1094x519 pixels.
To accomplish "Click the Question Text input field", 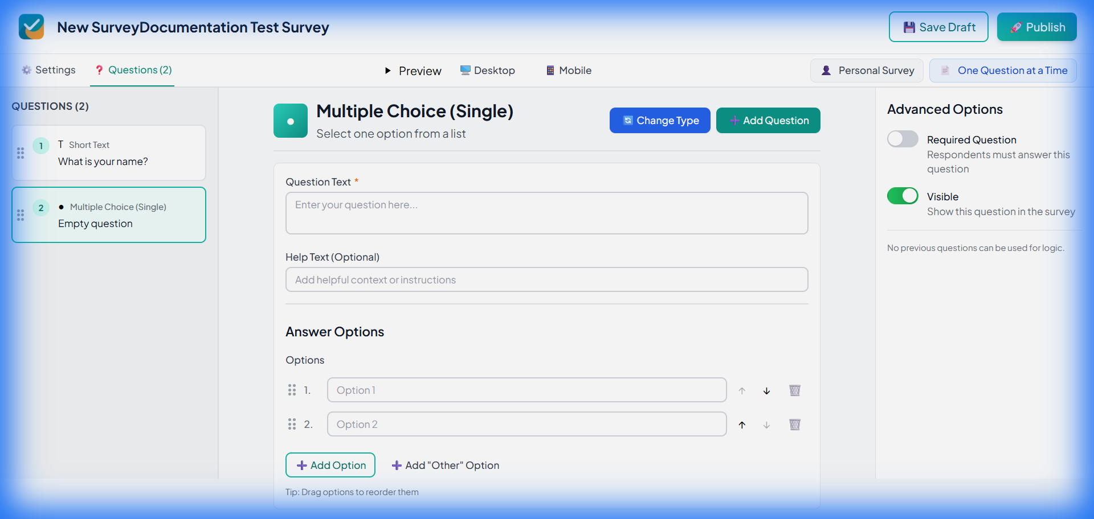I will pos(546,213).
